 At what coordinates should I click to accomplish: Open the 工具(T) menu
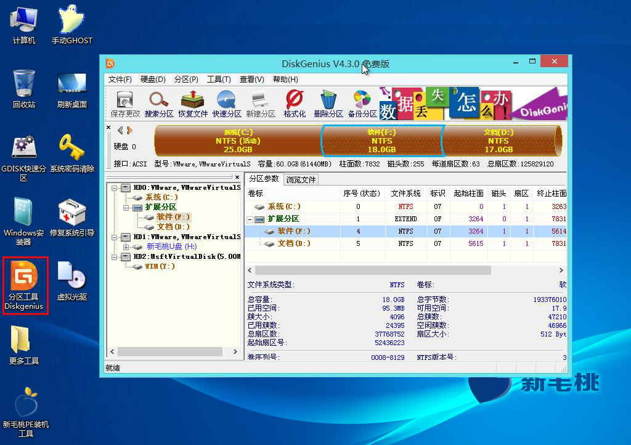click(x=219, y=80)
